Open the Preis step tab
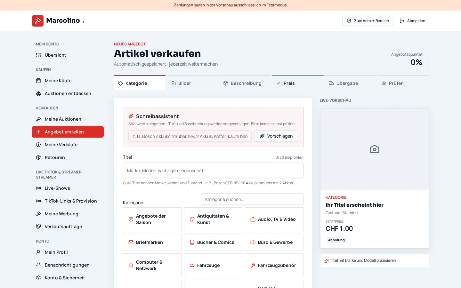Viewport: 461px width, 288px height. 298,83
